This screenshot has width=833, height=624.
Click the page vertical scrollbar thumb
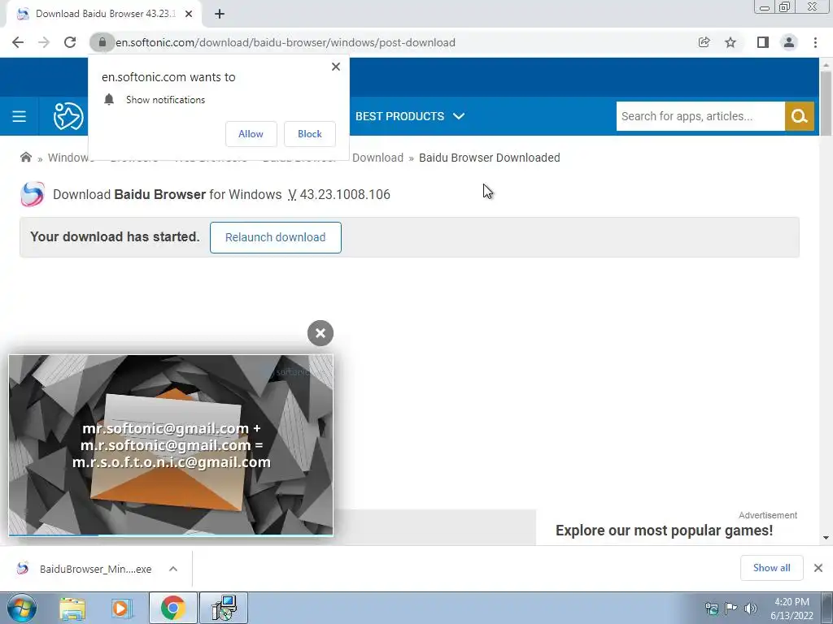[826, 102]
